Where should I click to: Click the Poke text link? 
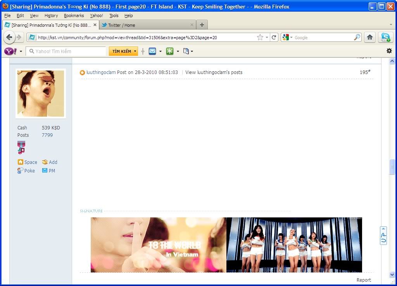29,171
